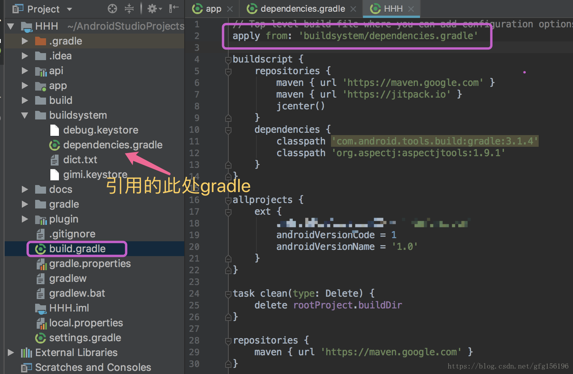Collapse the buildsystem folder
This screenshot has width=573, height=374.
click(x=25, y=115)
